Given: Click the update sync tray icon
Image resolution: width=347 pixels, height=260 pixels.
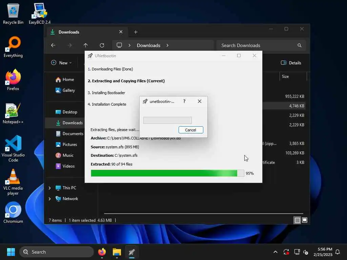Looking at the screenshot, I should [286, 252].
